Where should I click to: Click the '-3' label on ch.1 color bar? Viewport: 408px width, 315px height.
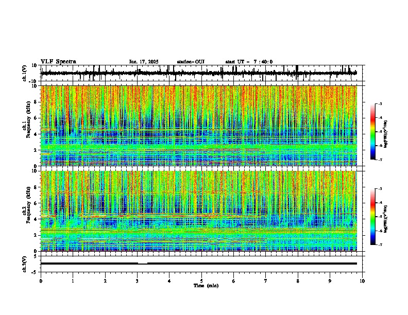[380, 104]
